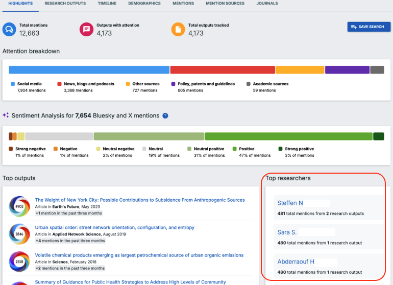Screen dimensions: 393x285
Task: Click the Strong negative legend swatch
Action: click(x=11, y=149)
